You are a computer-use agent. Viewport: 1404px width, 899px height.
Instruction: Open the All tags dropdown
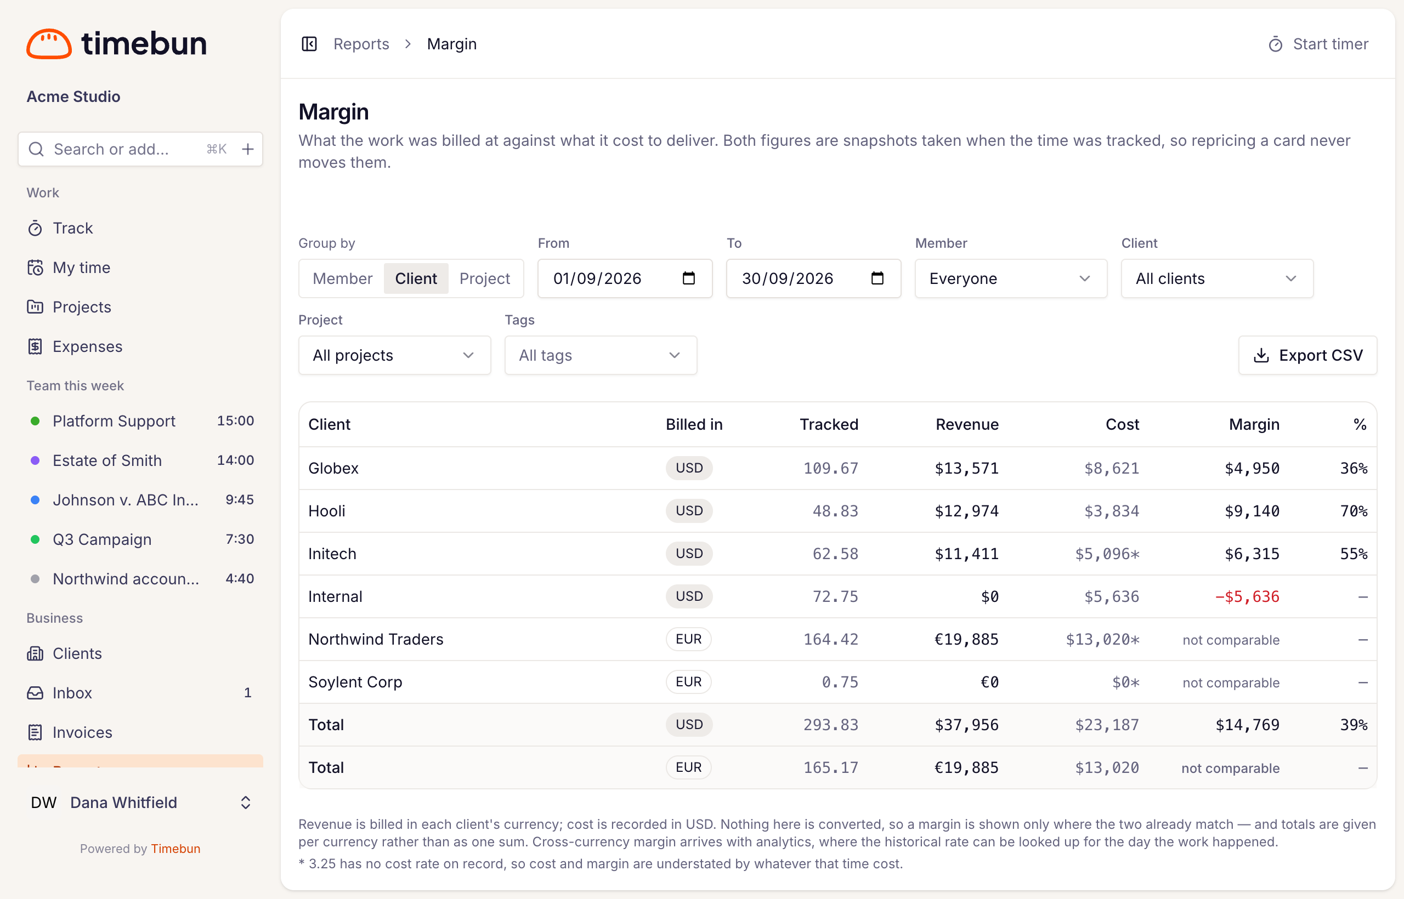coord(601,356)
